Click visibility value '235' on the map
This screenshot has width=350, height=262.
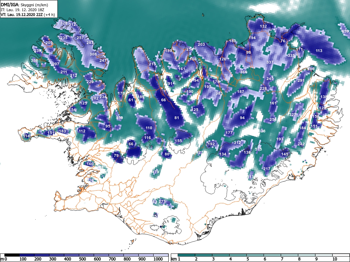pyautogui.click(x=64, y=38)
